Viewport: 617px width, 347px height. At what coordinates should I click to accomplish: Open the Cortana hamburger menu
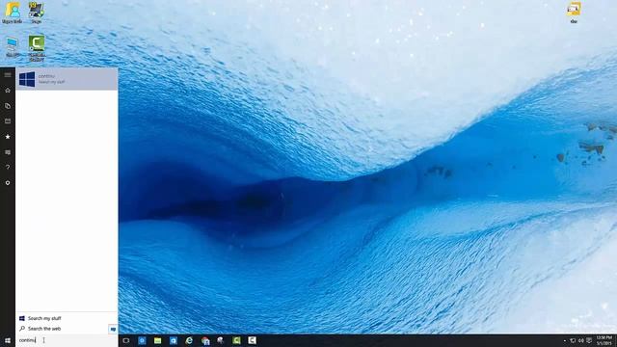click(8, 75)
